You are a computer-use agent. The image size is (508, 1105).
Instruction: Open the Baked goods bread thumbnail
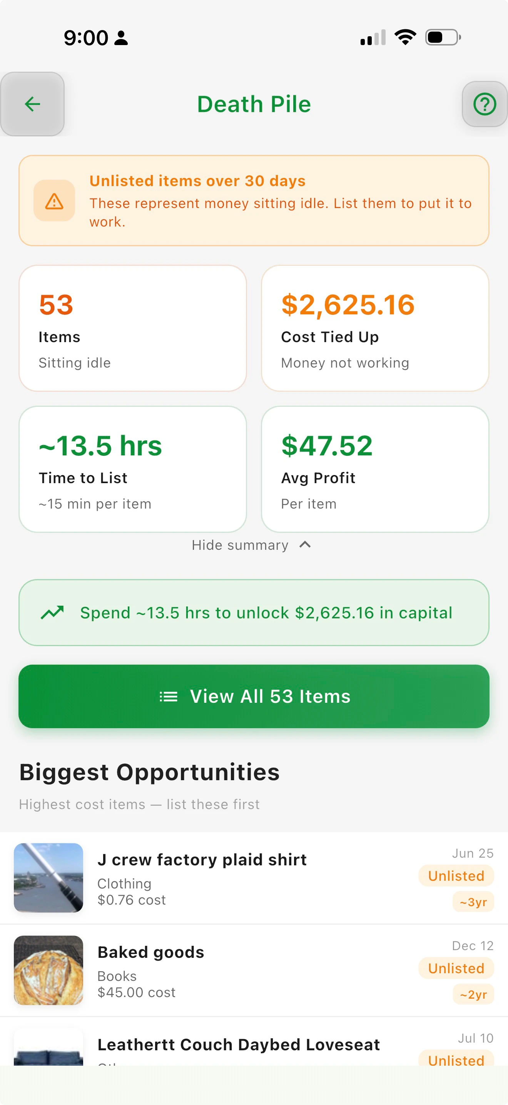48,970
